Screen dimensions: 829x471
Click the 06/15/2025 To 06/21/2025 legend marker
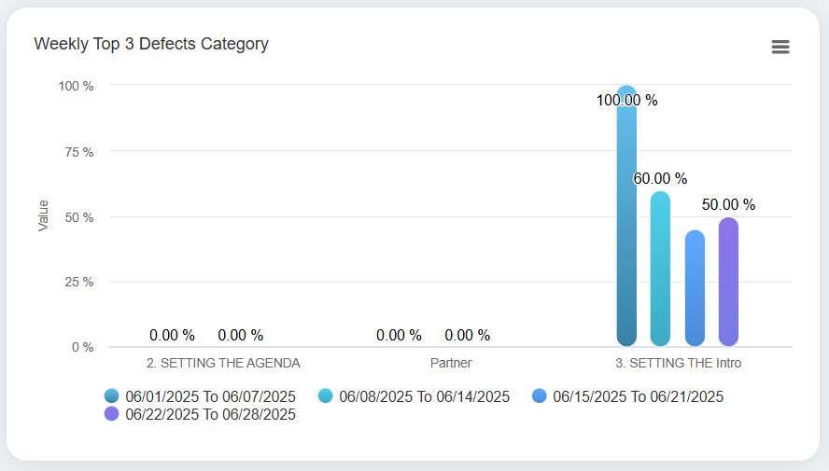point(540,396)
